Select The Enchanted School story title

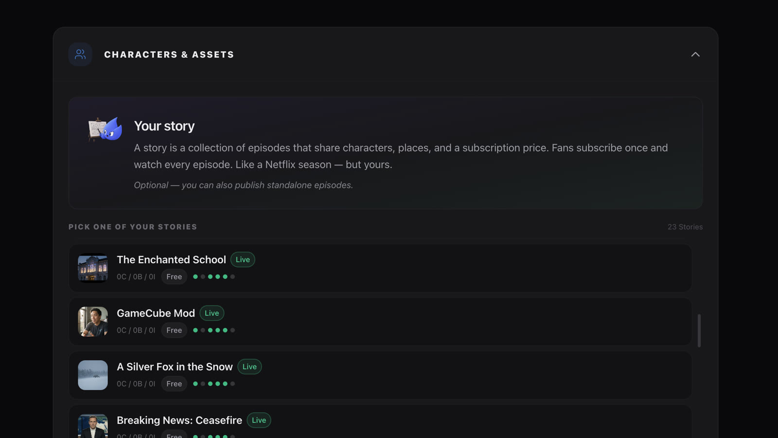pyautogui.click(x=171, y=259)
